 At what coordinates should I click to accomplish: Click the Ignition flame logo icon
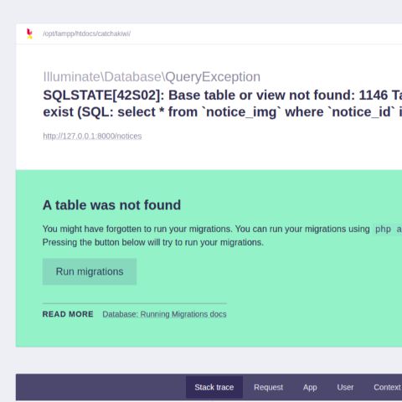(x=29, y=33)
